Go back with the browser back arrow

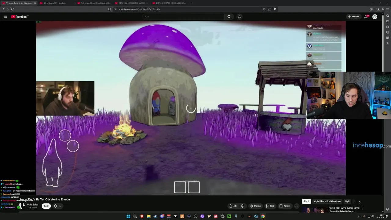pyautogui.click(x=3, y=9)
